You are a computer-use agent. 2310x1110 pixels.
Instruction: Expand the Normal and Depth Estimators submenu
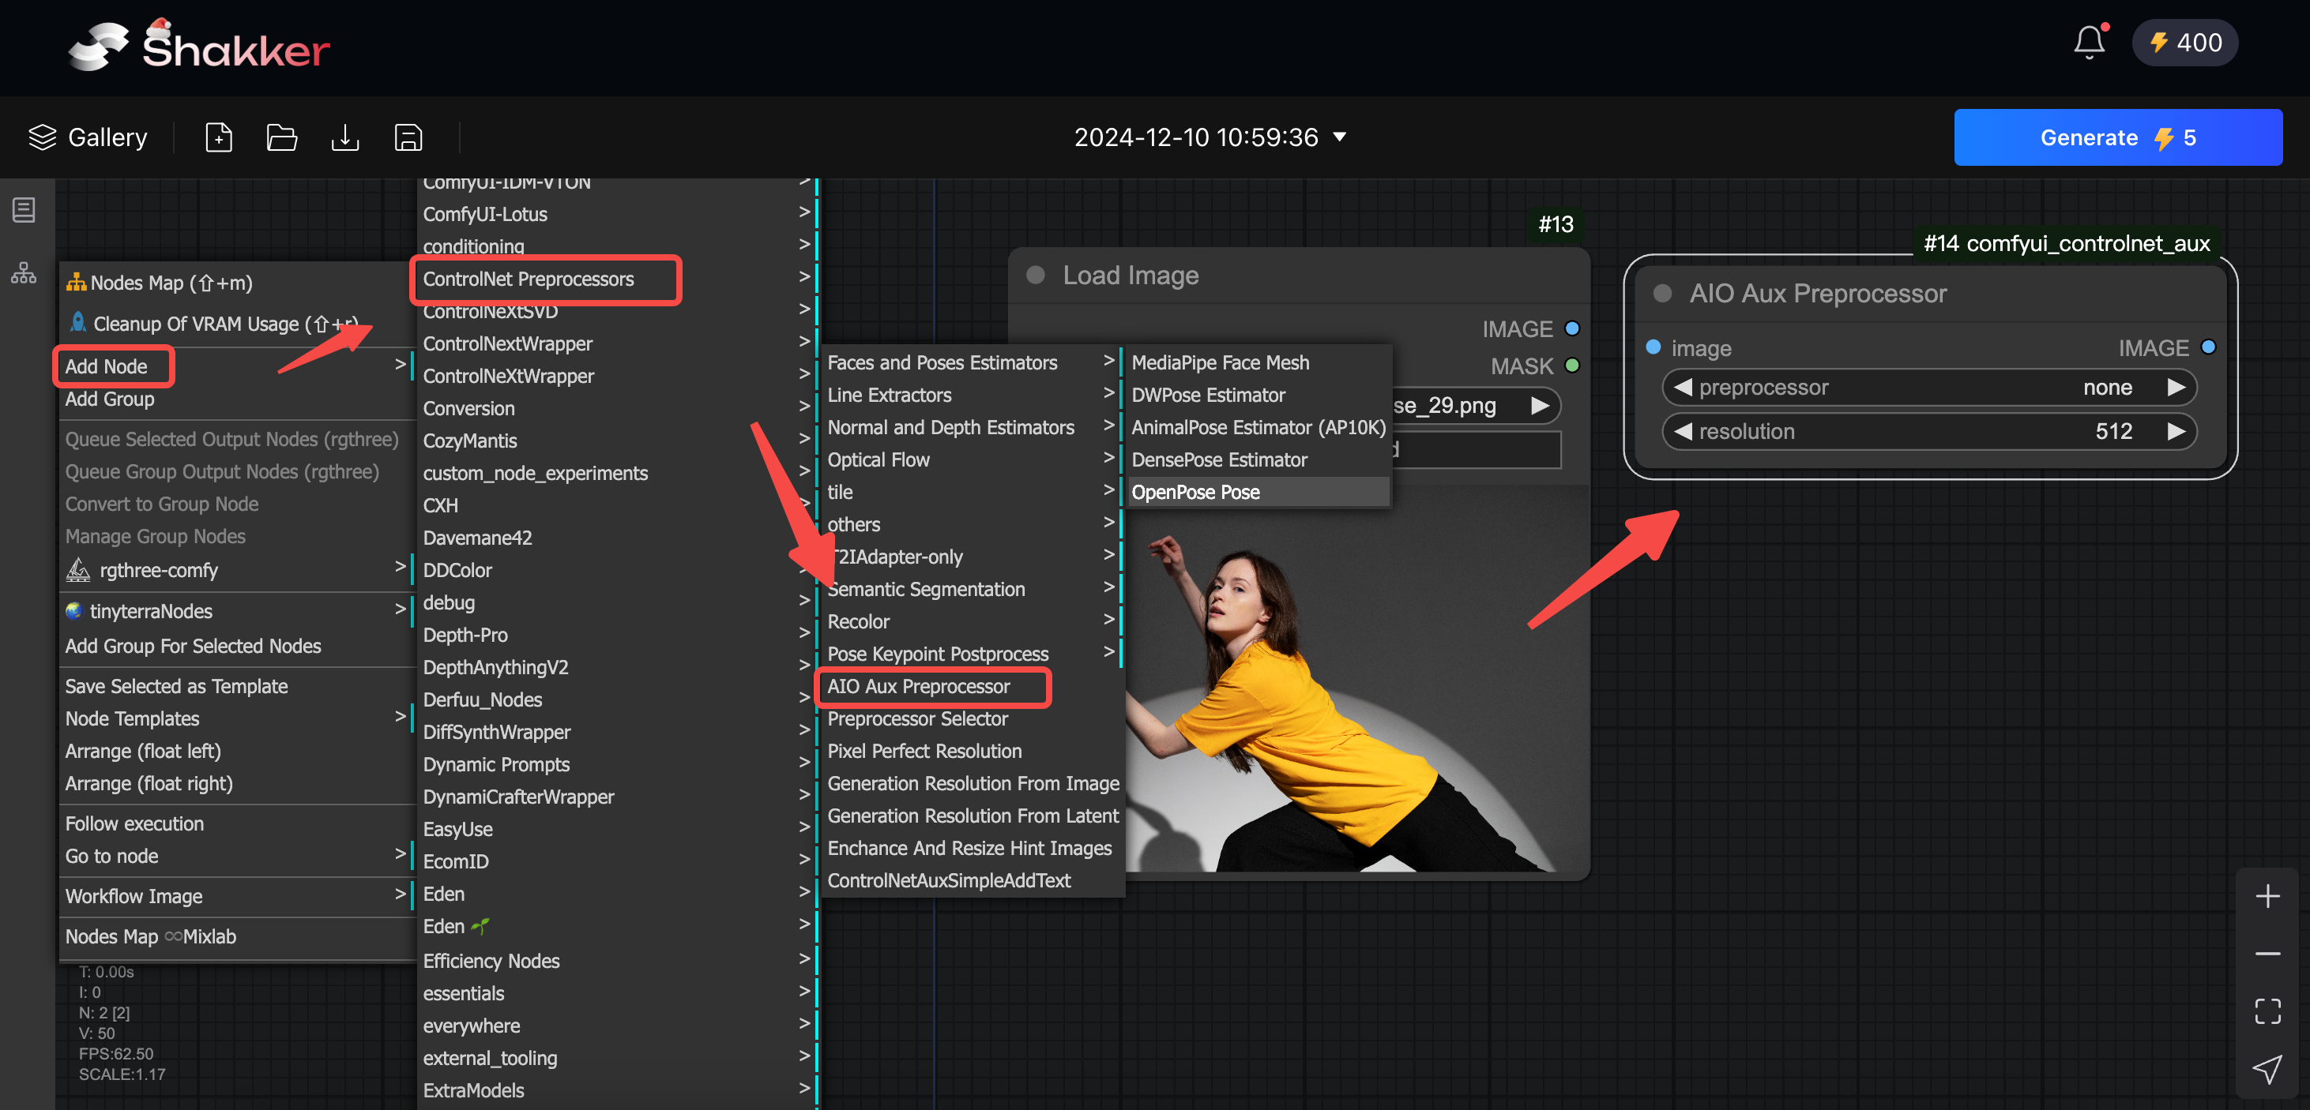click(951, 427)
